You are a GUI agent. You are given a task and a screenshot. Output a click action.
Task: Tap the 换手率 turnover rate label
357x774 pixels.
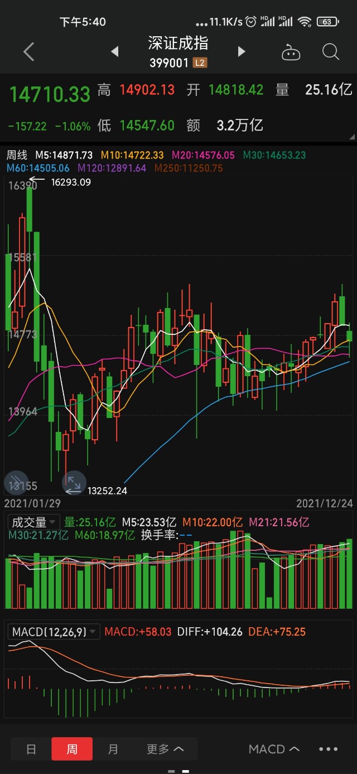pos(166,535)
